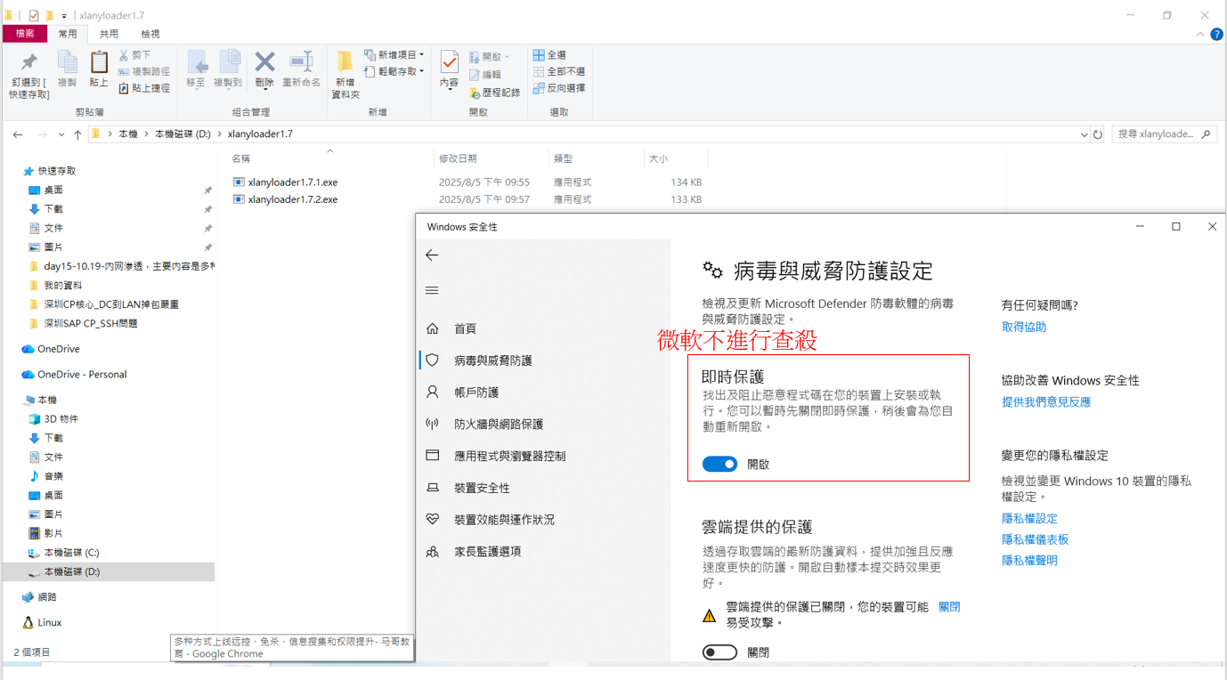
Task: Click Edit in the ribbon Open group
Action: click(x=485, y=75)
